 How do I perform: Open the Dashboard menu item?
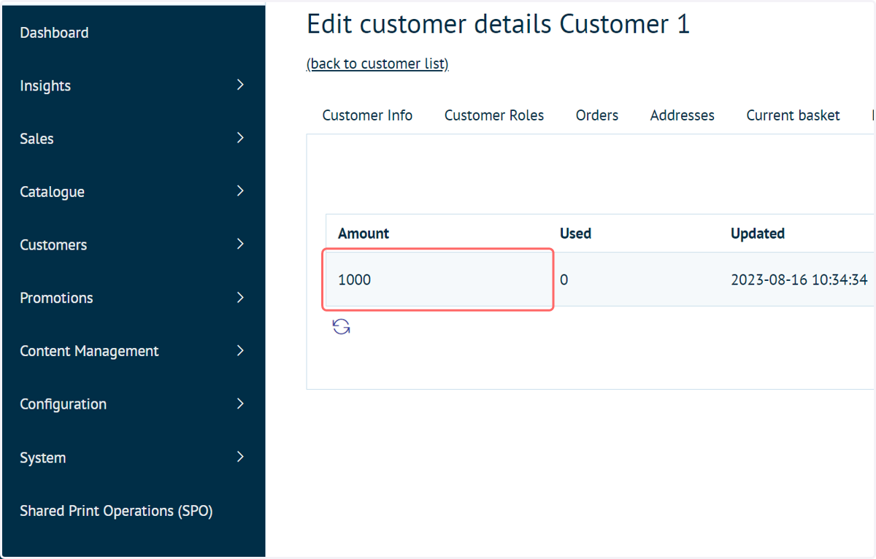click(54, 33)
